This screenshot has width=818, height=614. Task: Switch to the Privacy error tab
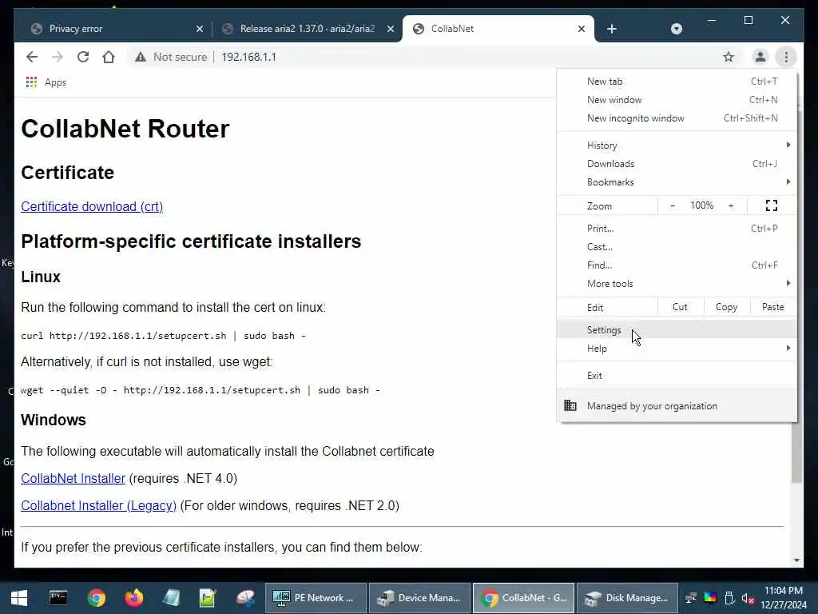tap(113, 29)
